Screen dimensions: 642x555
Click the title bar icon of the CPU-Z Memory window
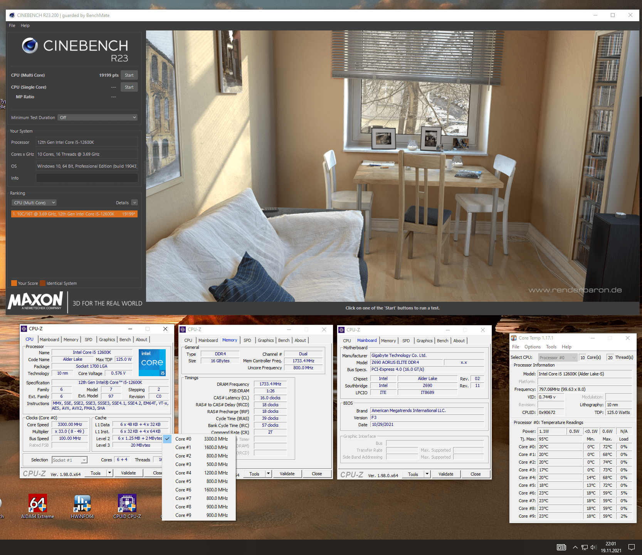(x=183, y=330)
